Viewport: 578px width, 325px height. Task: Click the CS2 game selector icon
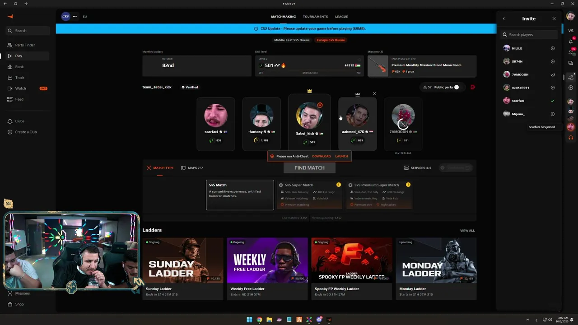click(65, 16)
